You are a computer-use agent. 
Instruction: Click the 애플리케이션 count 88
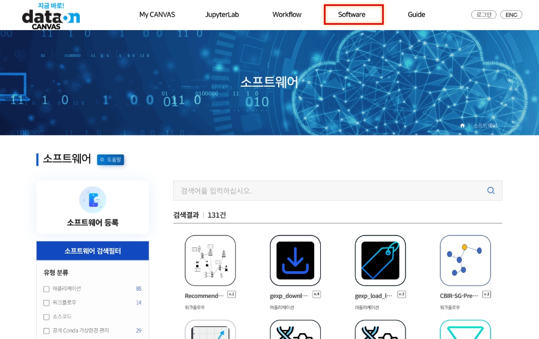139,288
